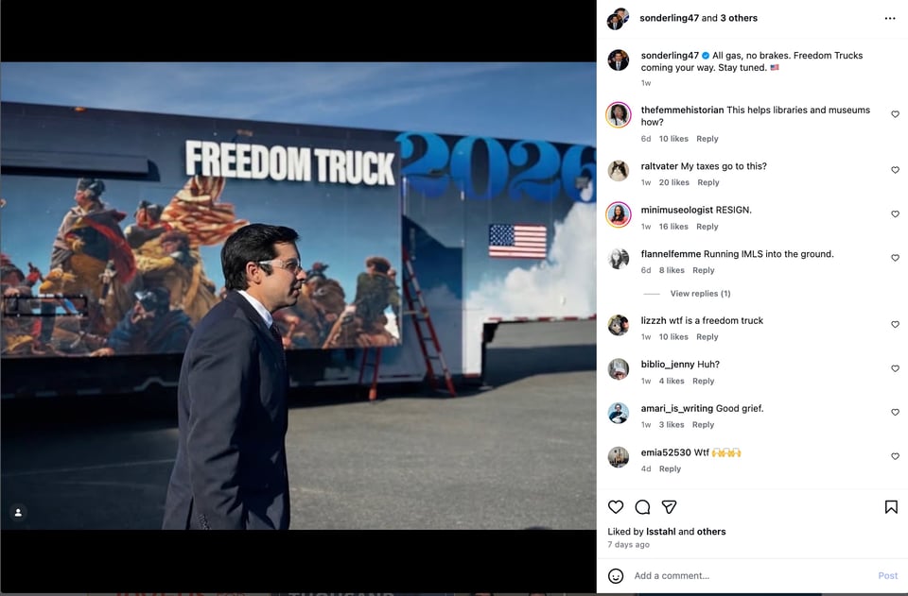Like thefemmehistorian's comment heart
The image size is (908, 596).
[x=895, y=113]
